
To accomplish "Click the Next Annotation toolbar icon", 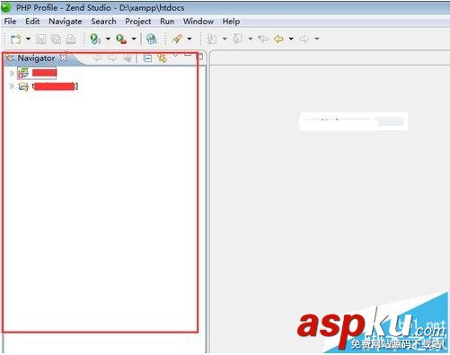I will [x=212, y=39].
